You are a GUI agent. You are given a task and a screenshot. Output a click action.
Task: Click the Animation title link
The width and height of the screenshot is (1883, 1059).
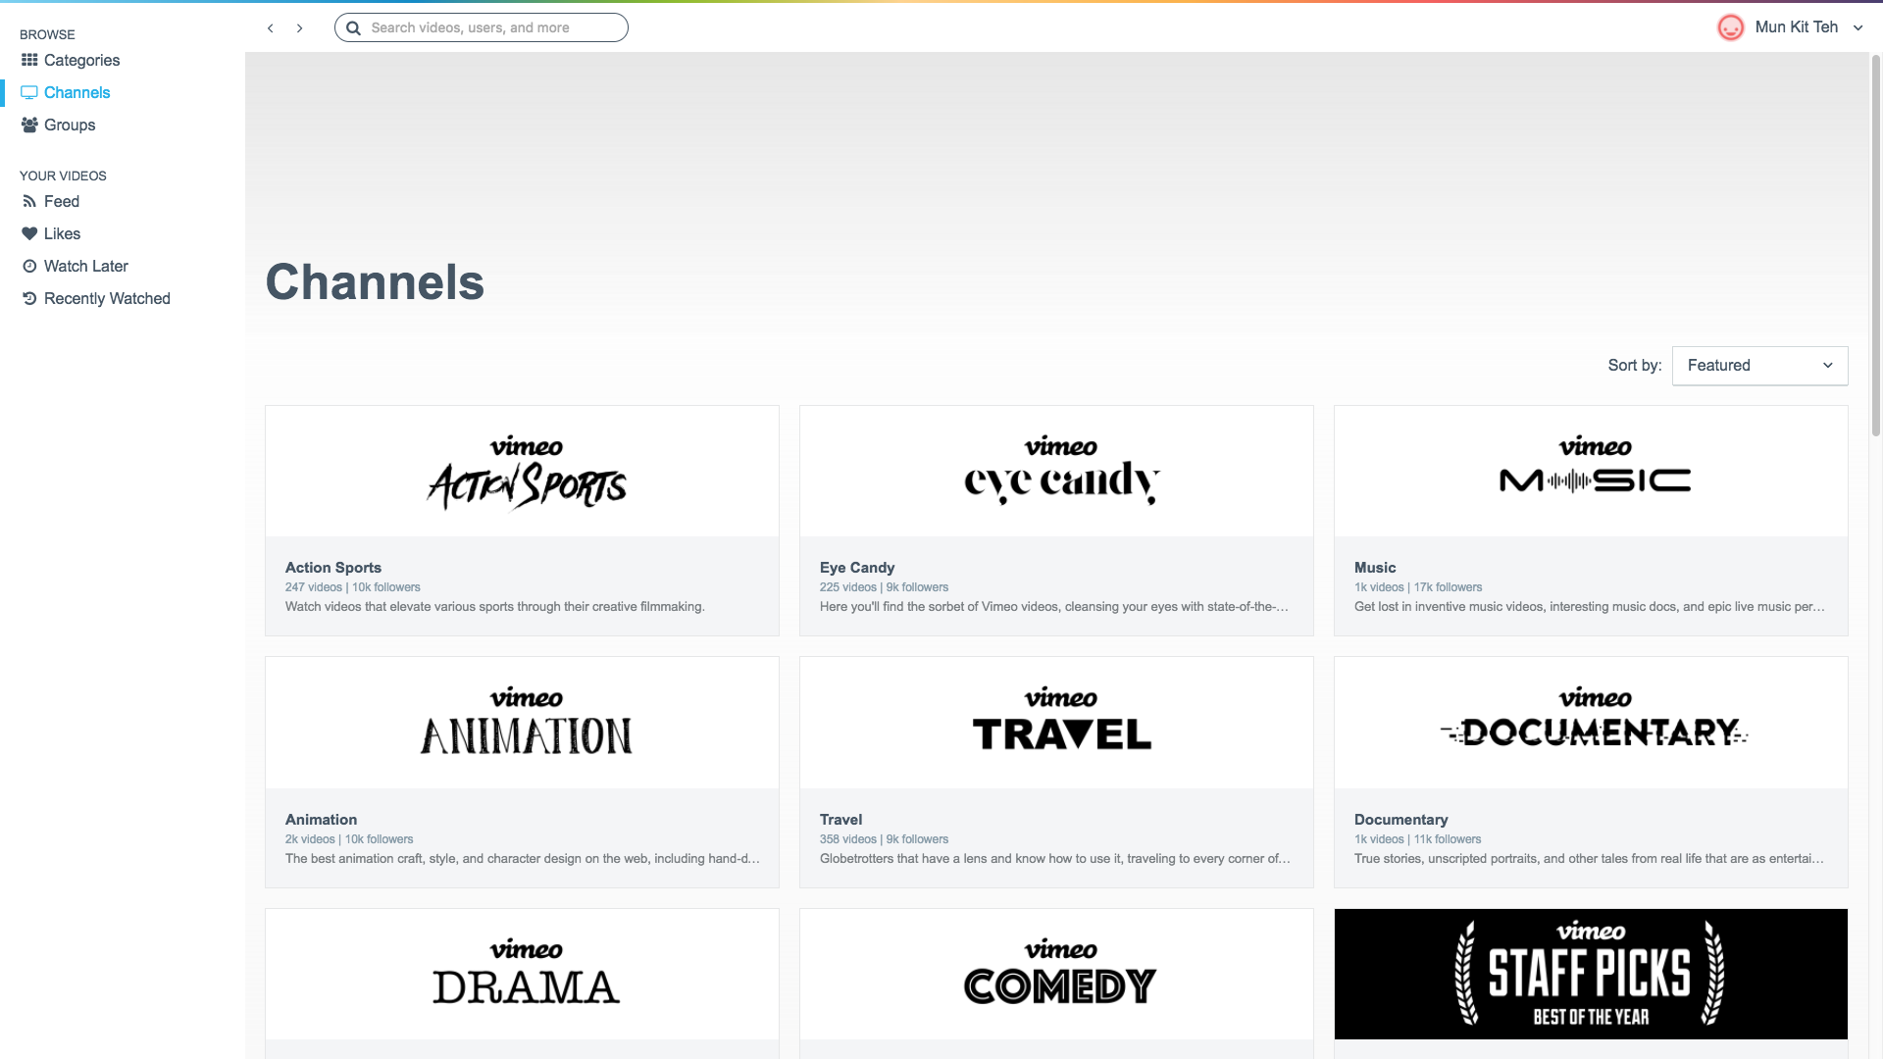(321, 819)
